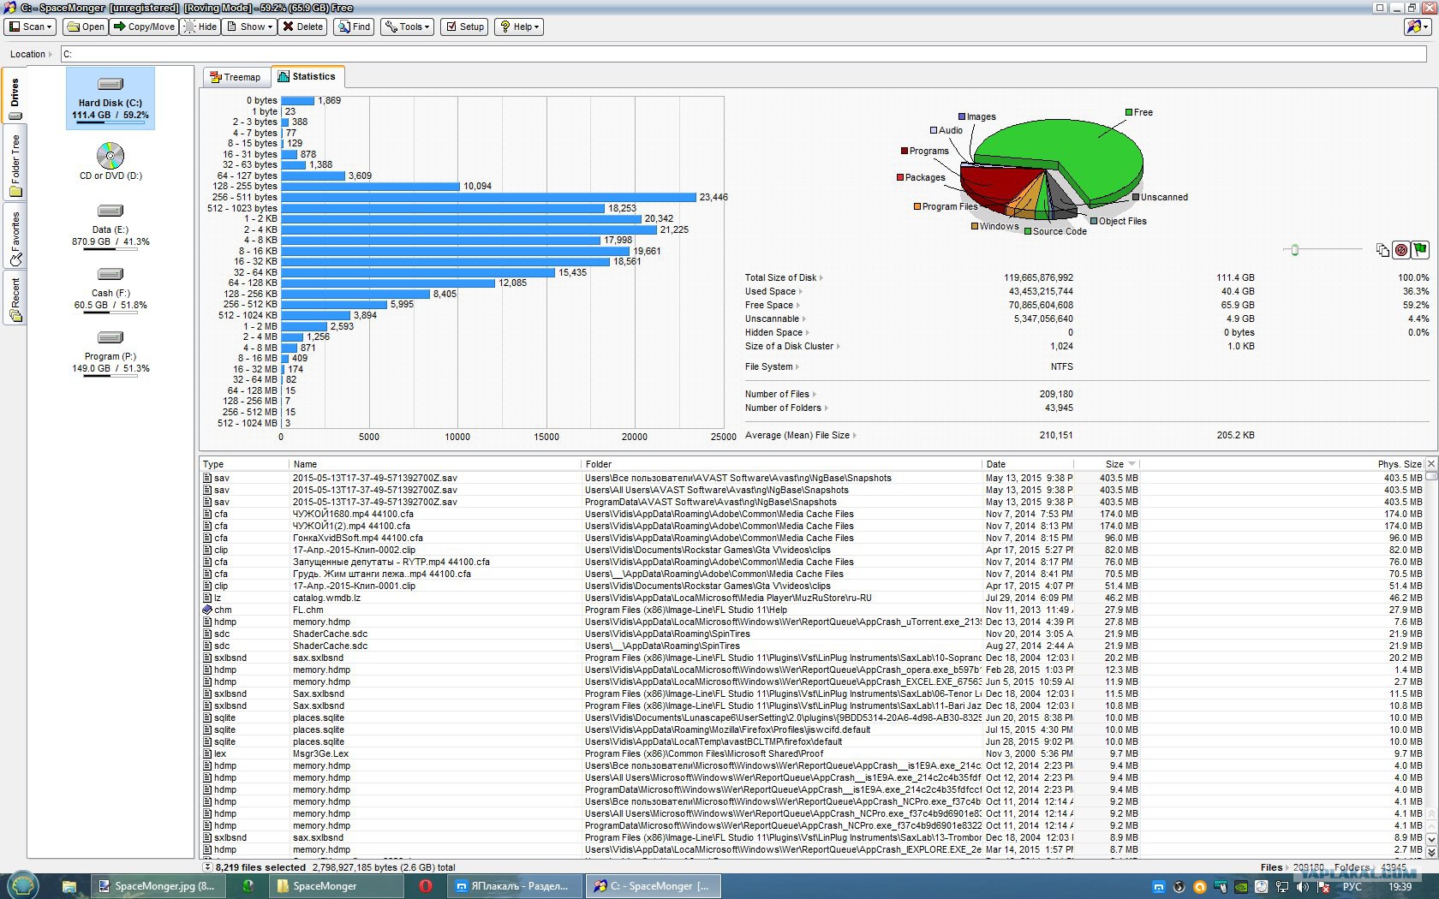Adjust the pie chart slider handle
Viewport: 1439px width, 899px height.
1294,250
